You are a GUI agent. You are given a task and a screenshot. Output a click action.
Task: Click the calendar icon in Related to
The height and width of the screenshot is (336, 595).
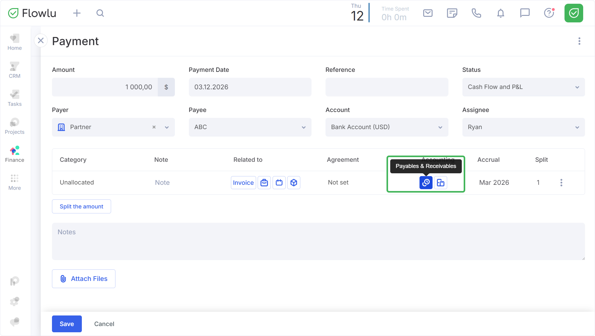pos(279,183)
